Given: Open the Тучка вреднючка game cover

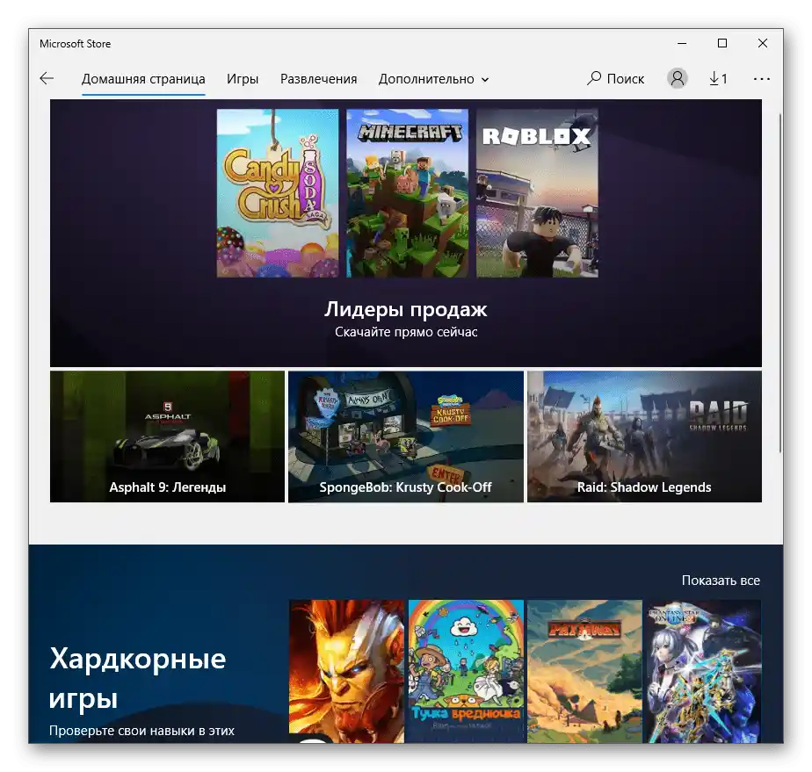Looking at the screenshot, I should [x=466, y=672].
